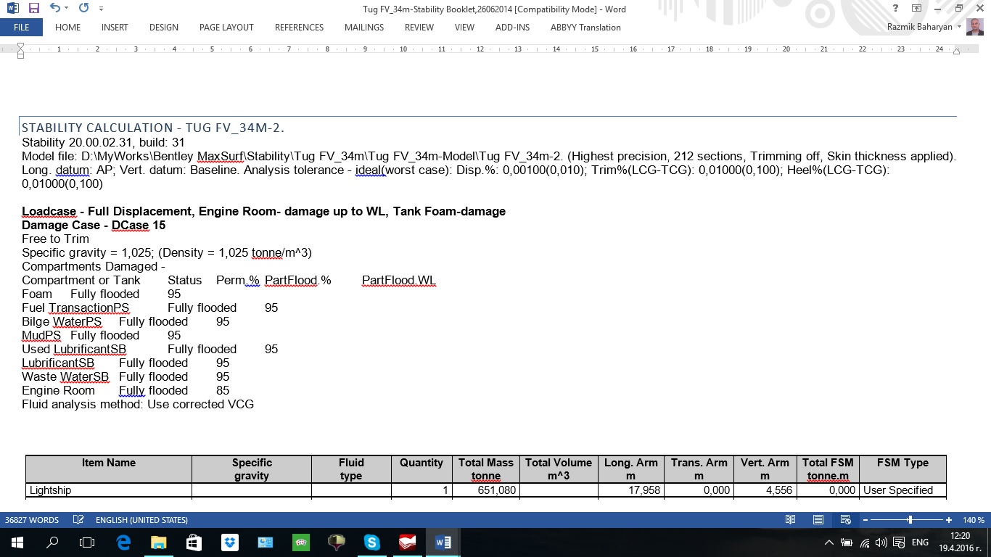Open the Undo history dropdown arrow
Viewport: 991px width, 557px height.
67,9
